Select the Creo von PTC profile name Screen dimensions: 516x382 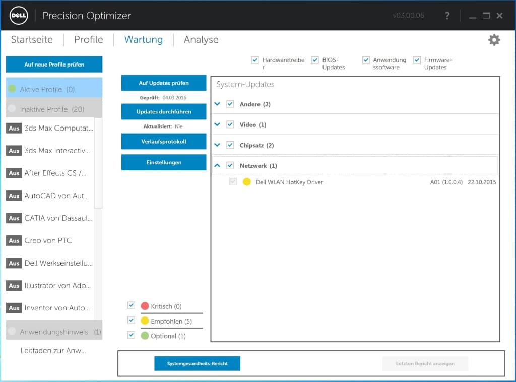(x=48, y=240)
